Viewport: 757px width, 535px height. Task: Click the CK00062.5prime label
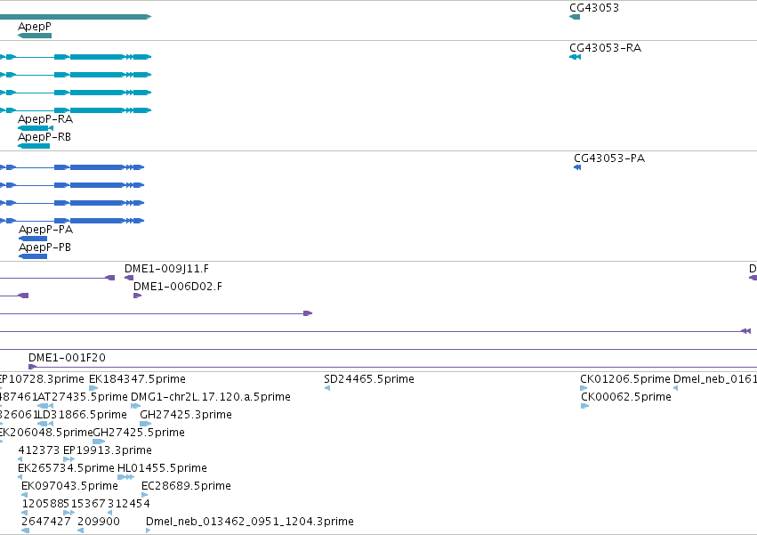click(626, 397)
